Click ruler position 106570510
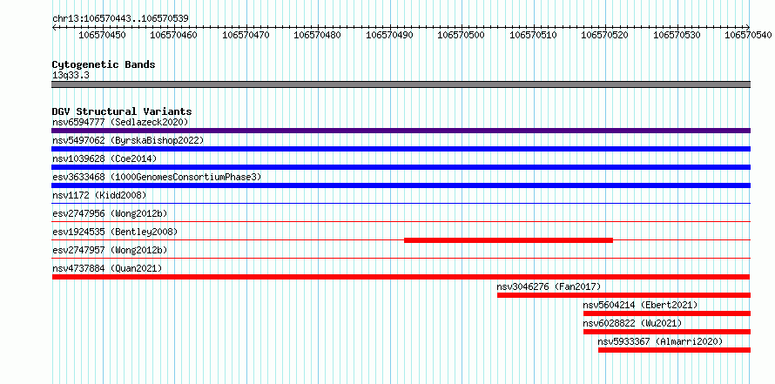 534,35
